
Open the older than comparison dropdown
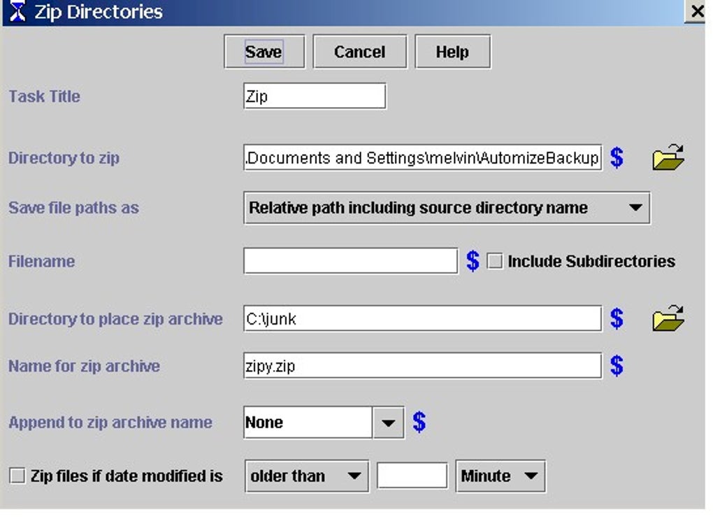[x=307, y=476]
